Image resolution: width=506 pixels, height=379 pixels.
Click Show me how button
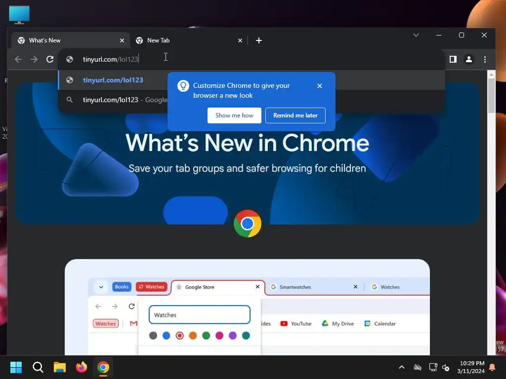[x=234, y=115]
